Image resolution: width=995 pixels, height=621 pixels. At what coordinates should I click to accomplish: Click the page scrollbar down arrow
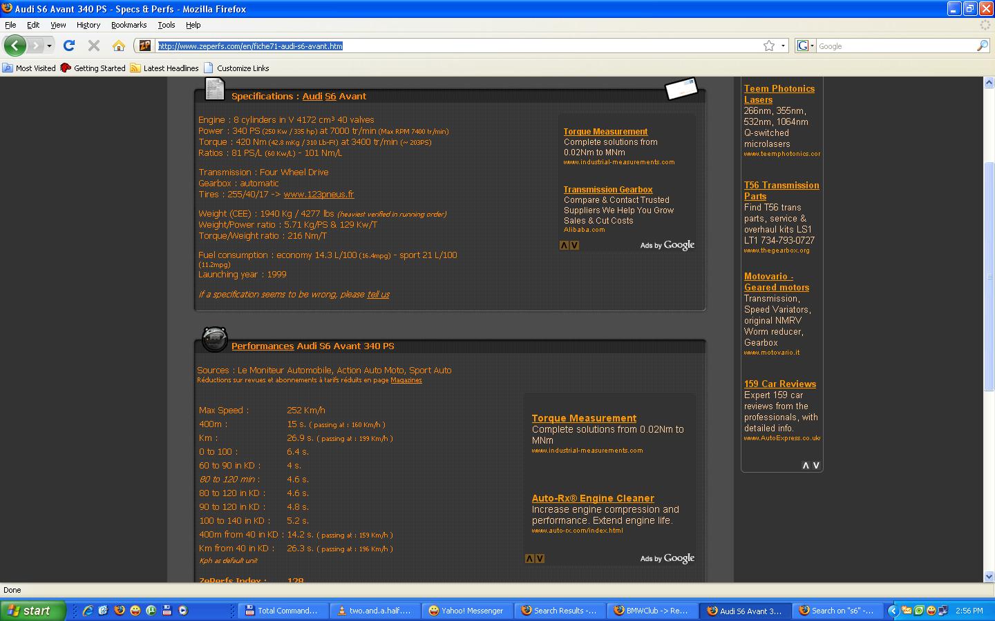point(989,576)
